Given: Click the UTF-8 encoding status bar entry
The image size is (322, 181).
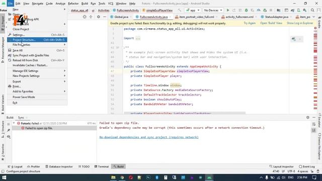Looking at the screenshot, I should 291,171.
